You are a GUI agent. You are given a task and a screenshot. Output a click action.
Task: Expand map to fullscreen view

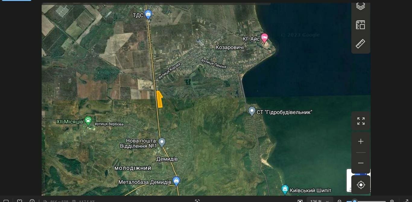pos(361,121)
